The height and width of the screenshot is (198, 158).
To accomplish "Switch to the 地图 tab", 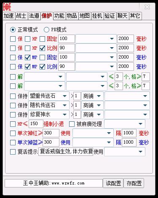I will pyautogui.click(x=84, y=16).
